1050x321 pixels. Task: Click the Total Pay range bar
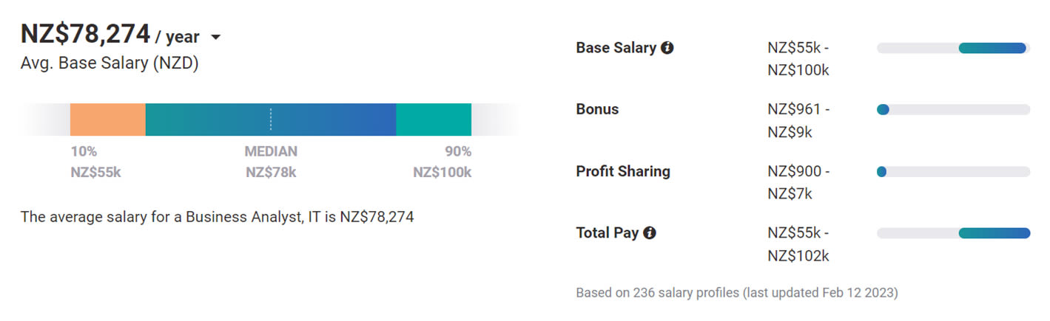pos(994,233)
